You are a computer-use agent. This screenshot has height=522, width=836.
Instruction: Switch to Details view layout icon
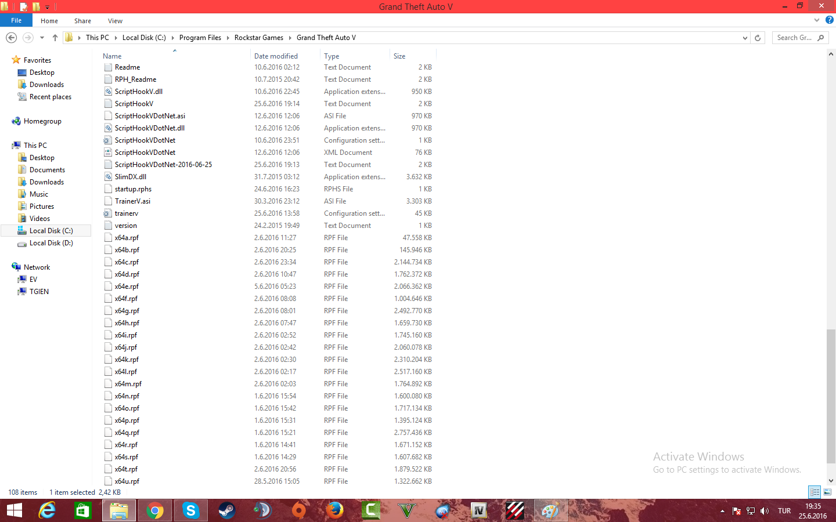815,492
